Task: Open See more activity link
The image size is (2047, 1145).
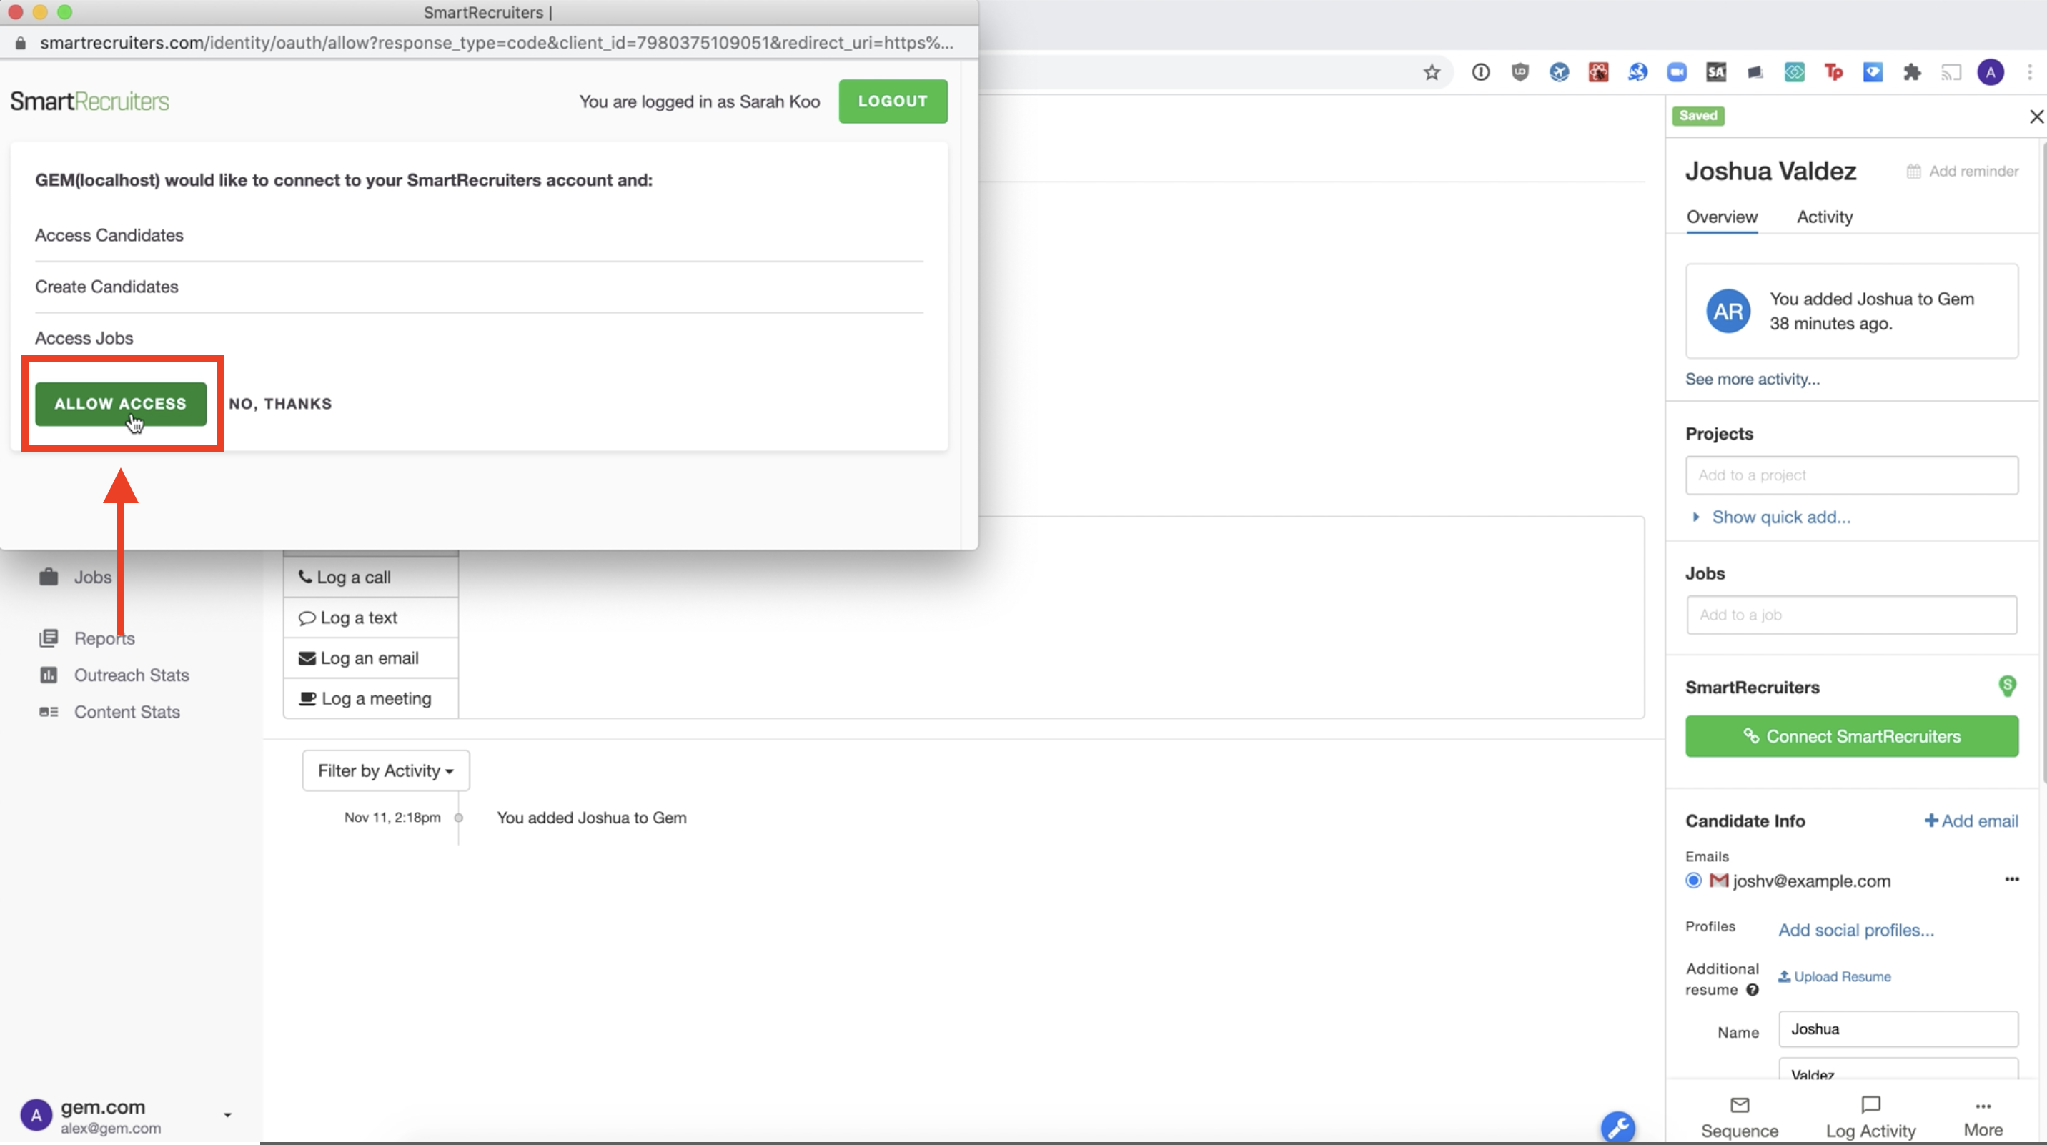Action: coord(1753,380)
